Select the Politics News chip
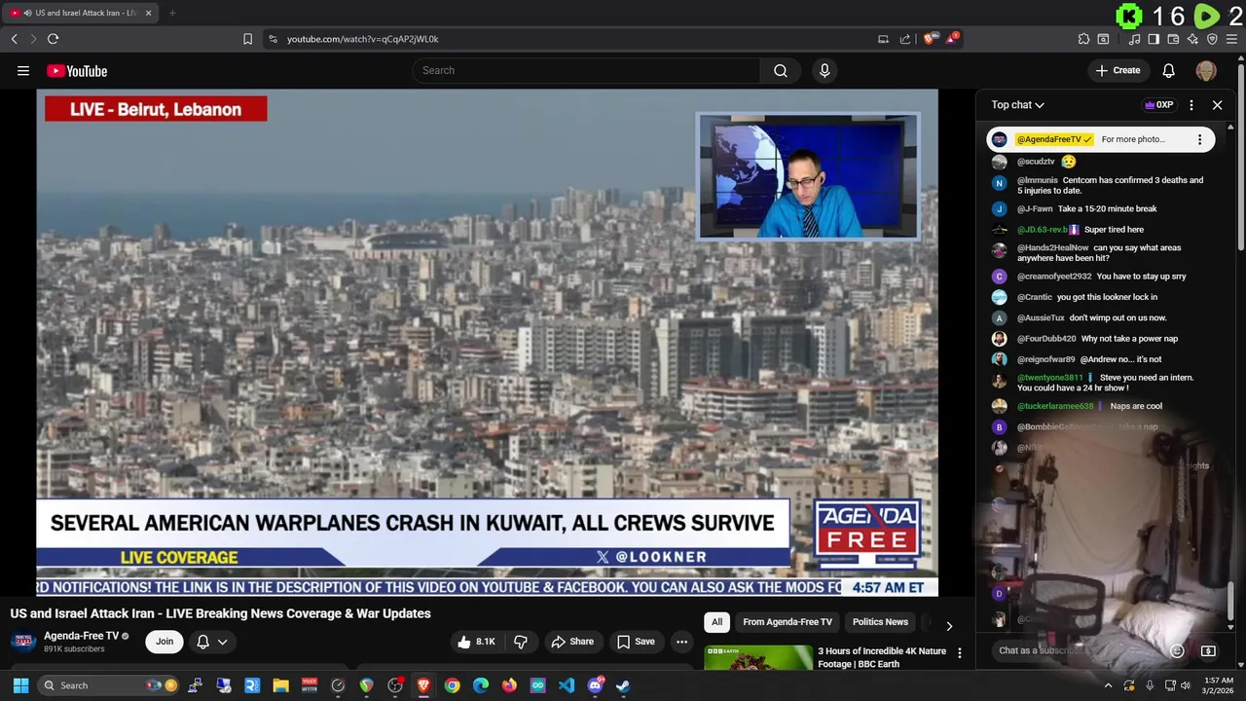 click(x=880, y=622)
